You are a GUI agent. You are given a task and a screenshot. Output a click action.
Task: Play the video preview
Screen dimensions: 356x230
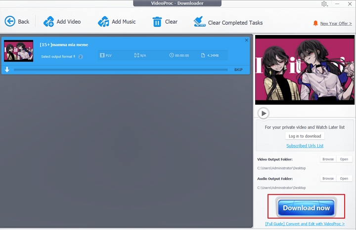click(x=264, y=113)
